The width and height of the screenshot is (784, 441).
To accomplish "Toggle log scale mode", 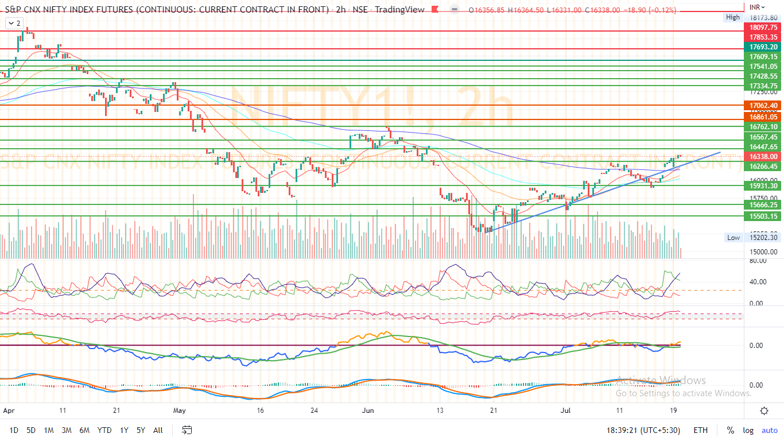I will (x=748, y=430).
